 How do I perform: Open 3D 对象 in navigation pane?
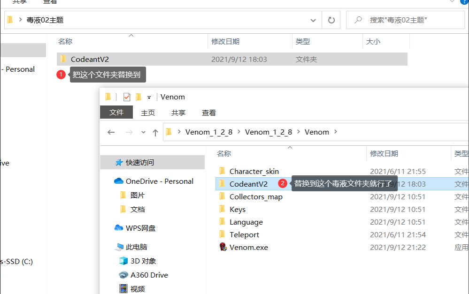(x=138, y=261)
